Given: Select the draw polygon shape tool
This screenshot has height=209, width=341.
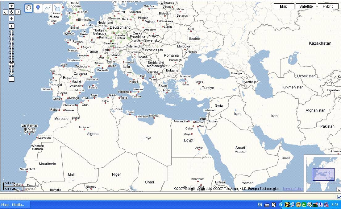Looking at the screenshot, I should [x=57, y=8].
